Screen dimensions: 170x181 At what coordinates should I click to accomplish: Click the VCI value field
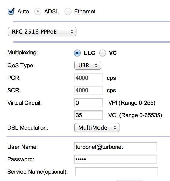click(88, 115)
